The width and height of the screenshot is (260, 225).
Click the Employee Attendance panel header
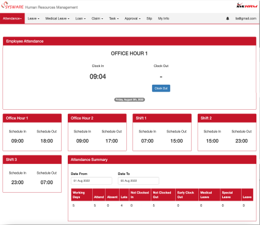(x=129, y=41)
